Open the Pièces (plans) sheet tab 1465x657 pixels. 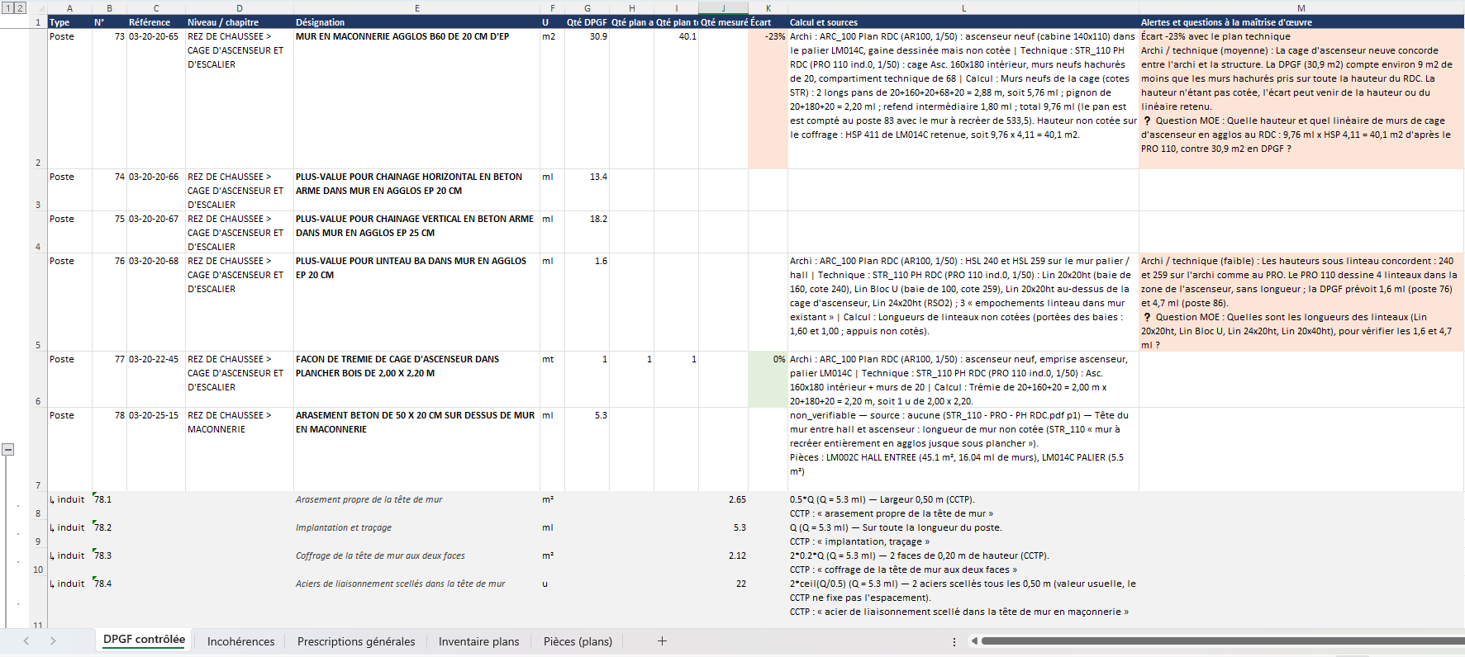click(578, 641)
